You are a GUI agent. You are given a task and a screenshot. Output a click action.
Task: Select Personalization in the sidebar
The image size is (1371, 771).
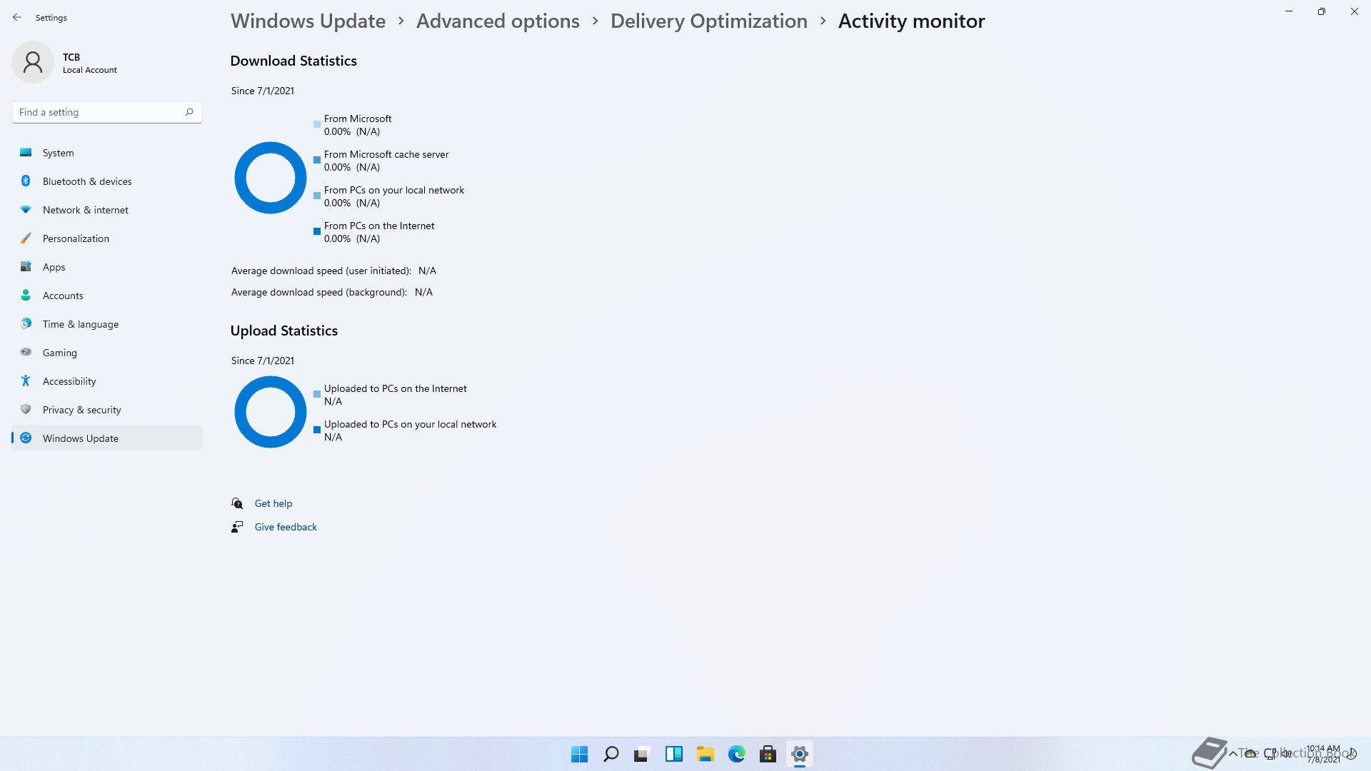(107, 238)
